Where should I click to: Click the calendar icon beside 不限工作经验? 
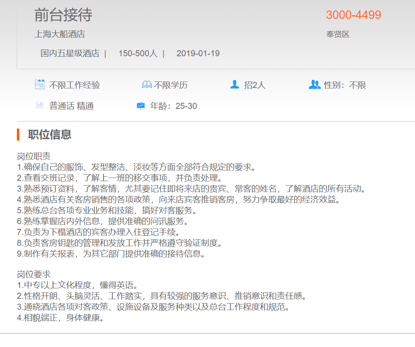coord(39,85)
